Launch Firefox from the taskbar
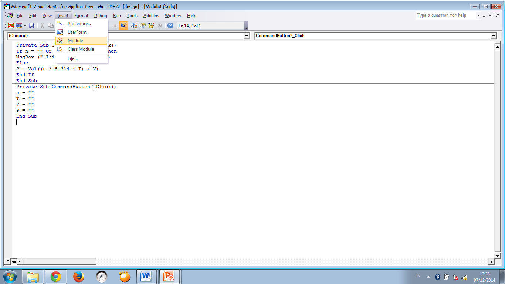The height and width of the screenshot is (284, 505). (79, 277)
